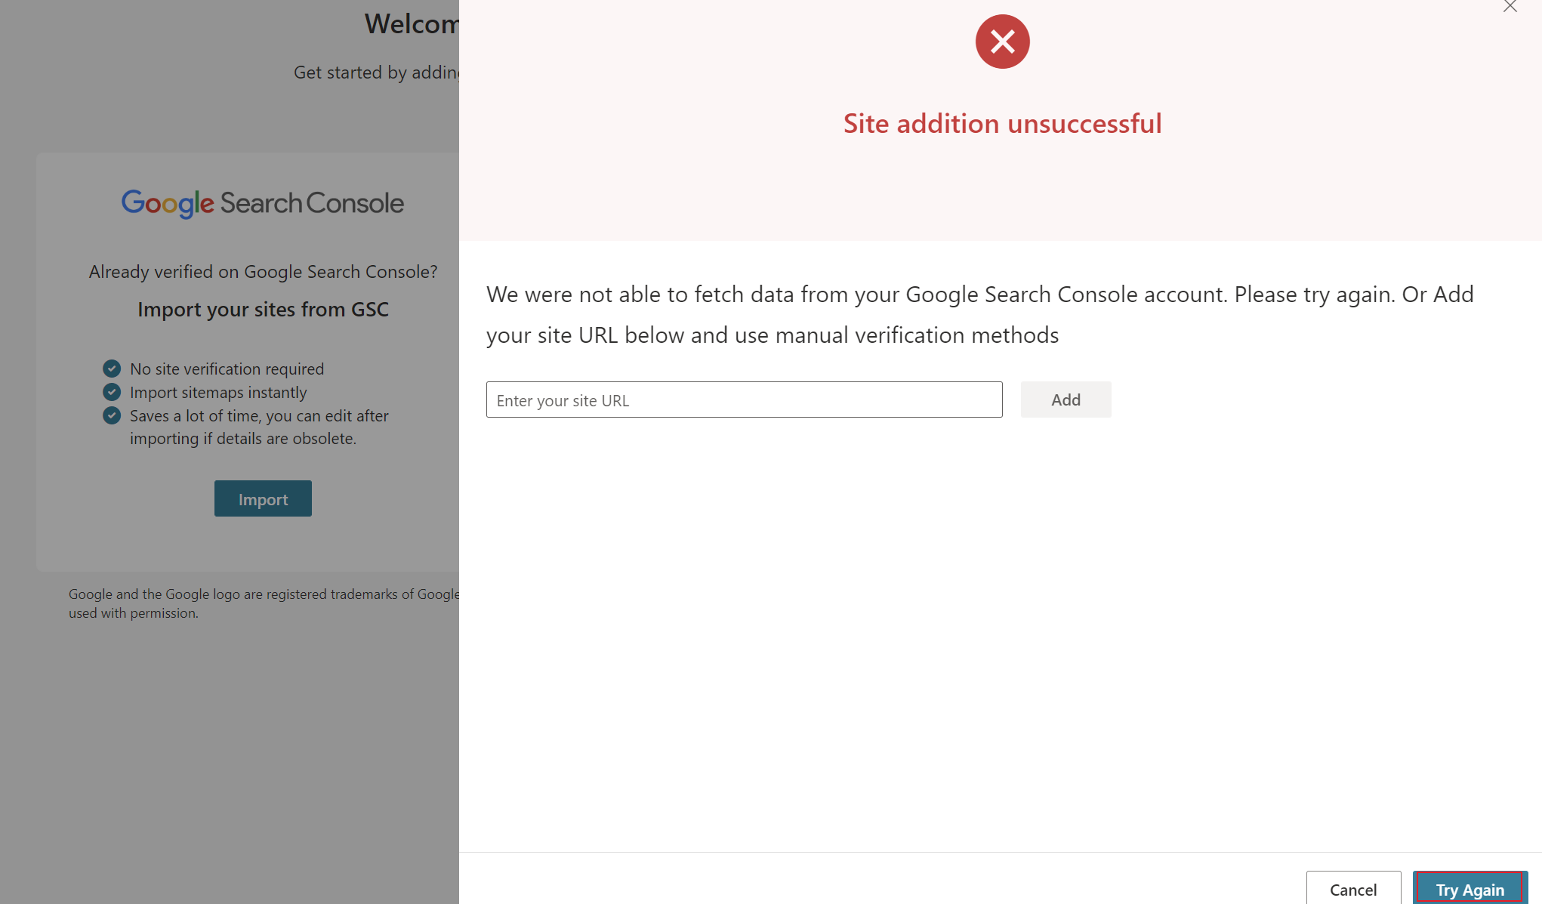Screen dimensions: 1542x904
Task: Click the No site verification required label
Action: 227,369
